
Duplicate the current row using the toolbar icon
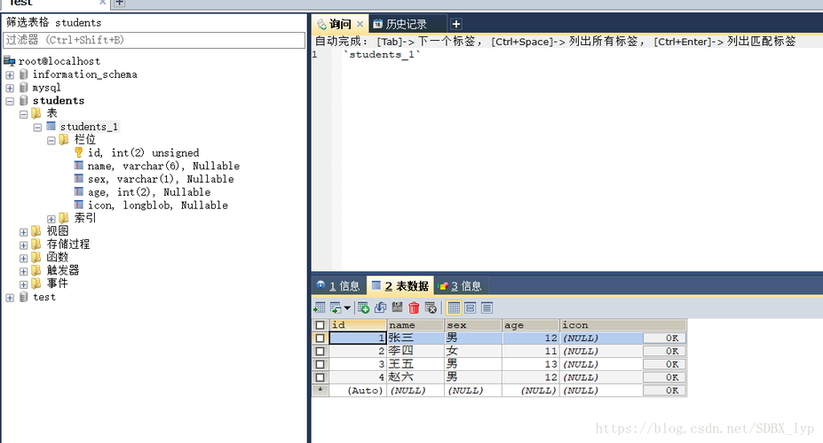[380, 308]
